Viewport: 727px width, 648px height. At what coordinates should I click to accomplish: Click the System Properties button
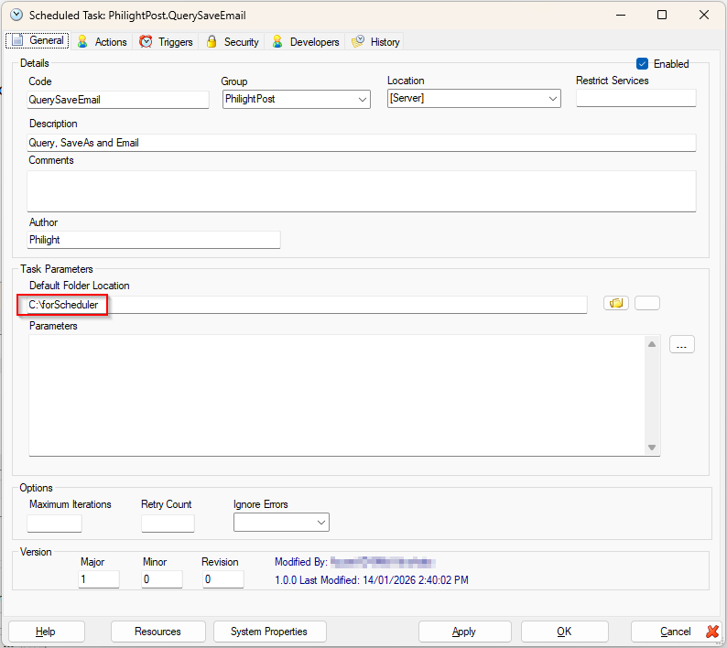[270, 632]
